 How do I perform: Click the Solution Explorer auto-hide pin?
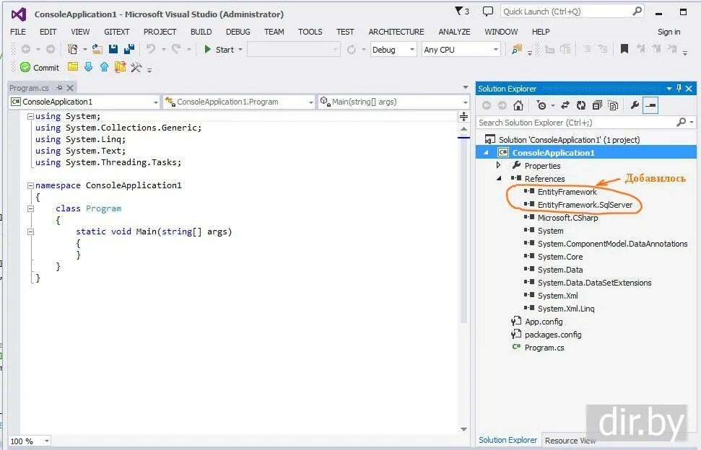(679, 88)
